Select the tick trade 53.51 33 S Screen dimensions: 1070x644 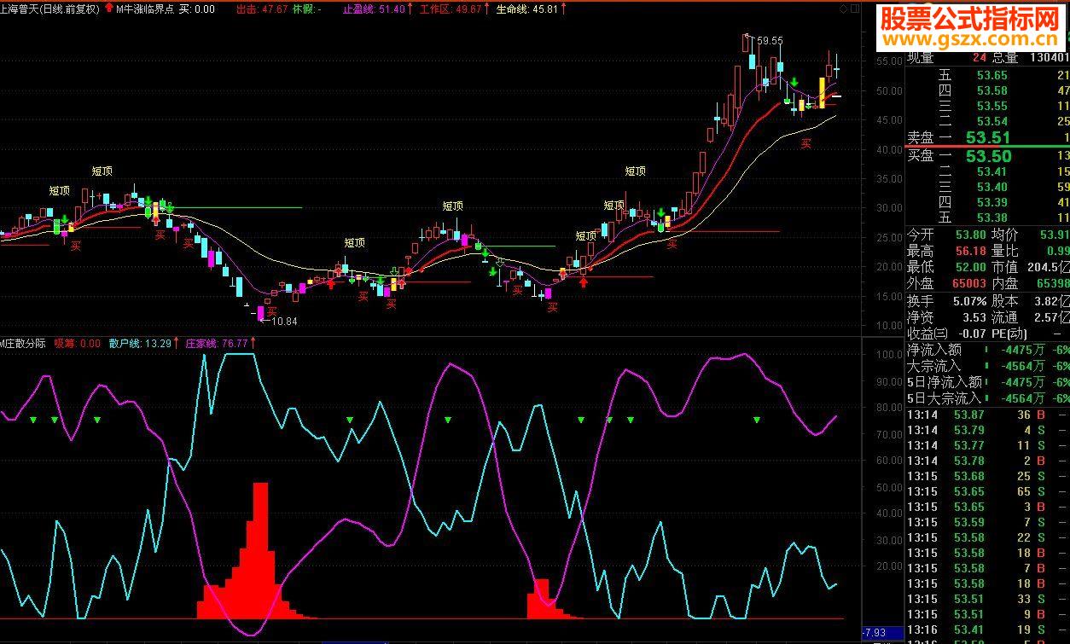click(988, 599)
